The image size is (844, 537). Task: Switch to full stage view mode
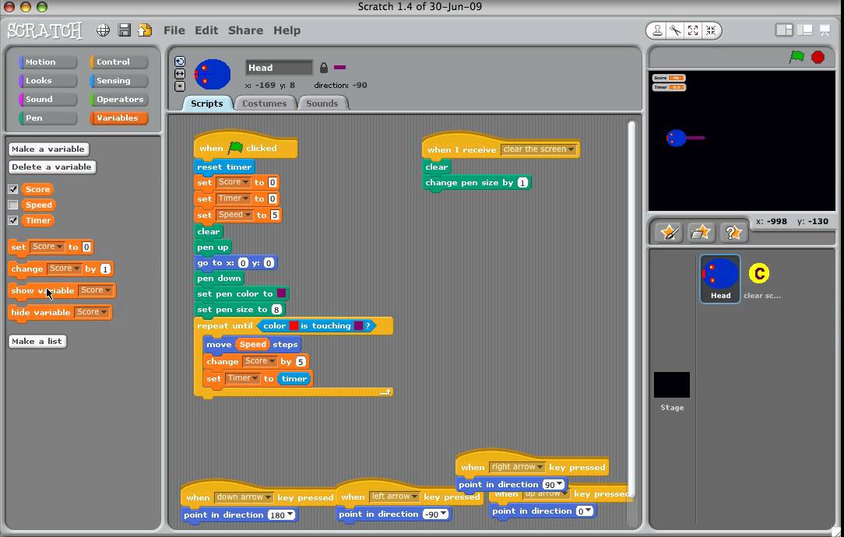(805, 30)
